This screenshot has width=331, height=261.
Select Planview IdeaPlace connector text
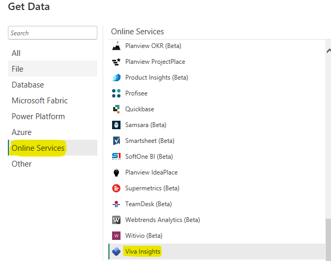pos(152,172)
